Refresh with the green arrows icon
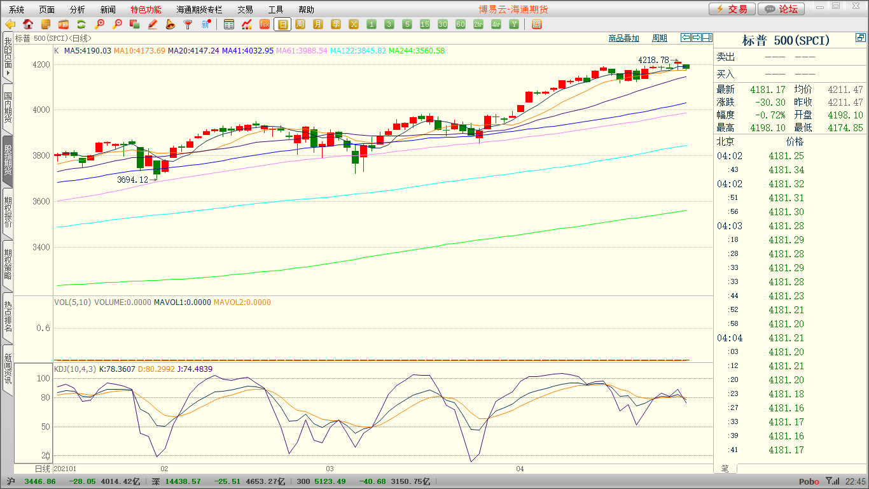 [x=81, y=24]
